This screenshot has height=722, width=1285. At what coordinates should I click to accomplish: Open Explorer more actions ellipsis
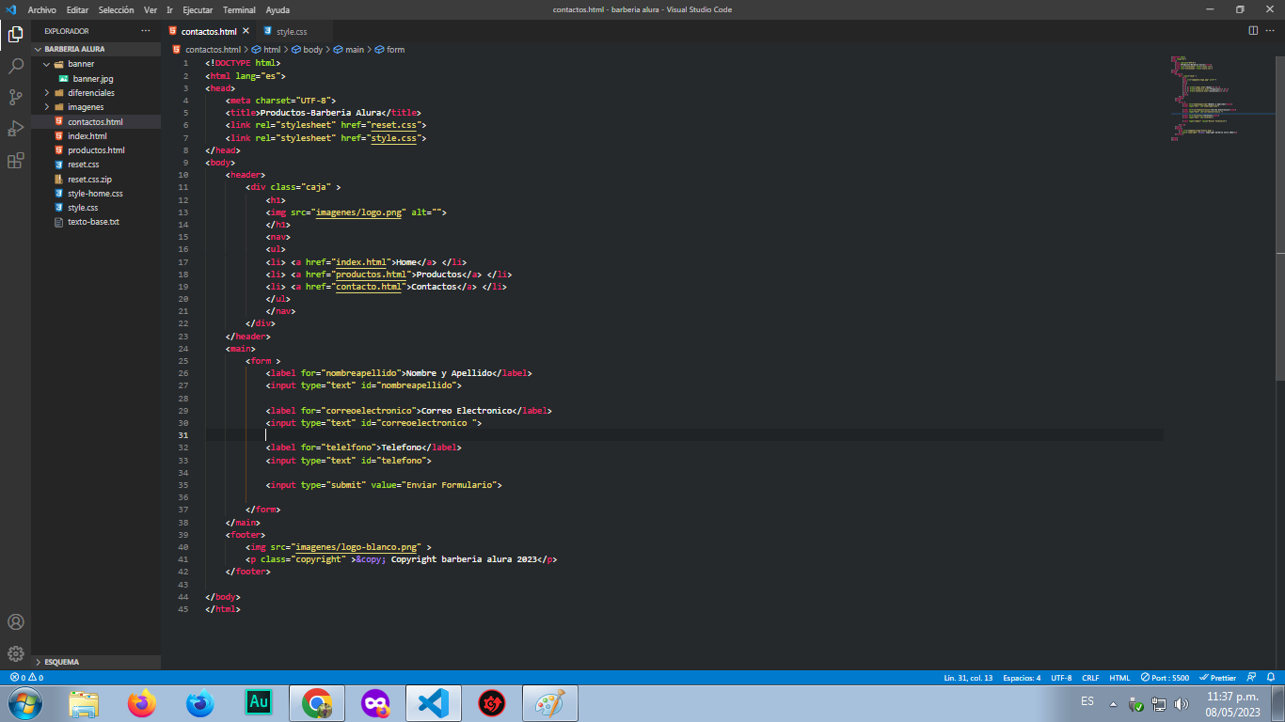click(146, 31)
